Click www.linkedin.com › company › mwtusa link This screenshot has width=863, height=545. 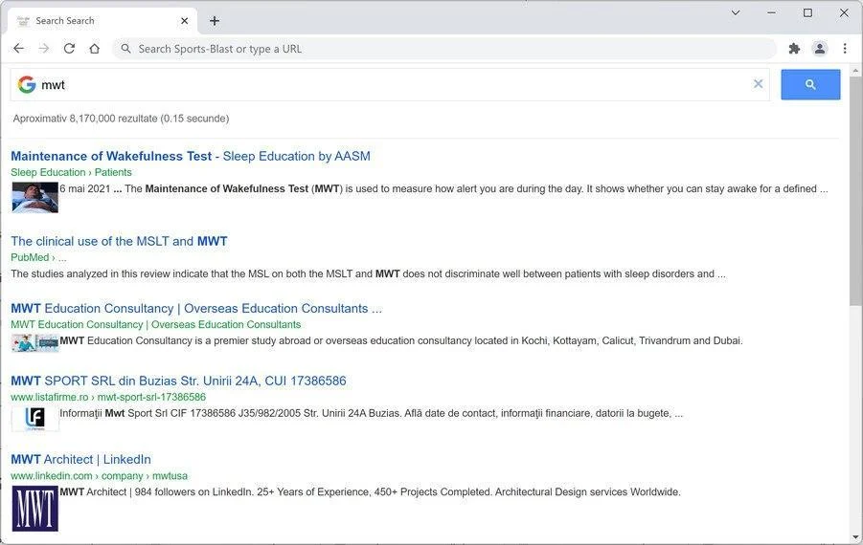(99, 476)
